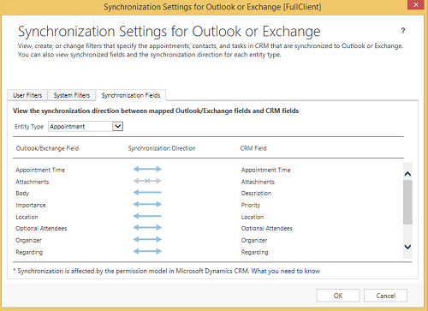Click the CRM Organizer field
This screenshot has height=311, width=428.
254,241
